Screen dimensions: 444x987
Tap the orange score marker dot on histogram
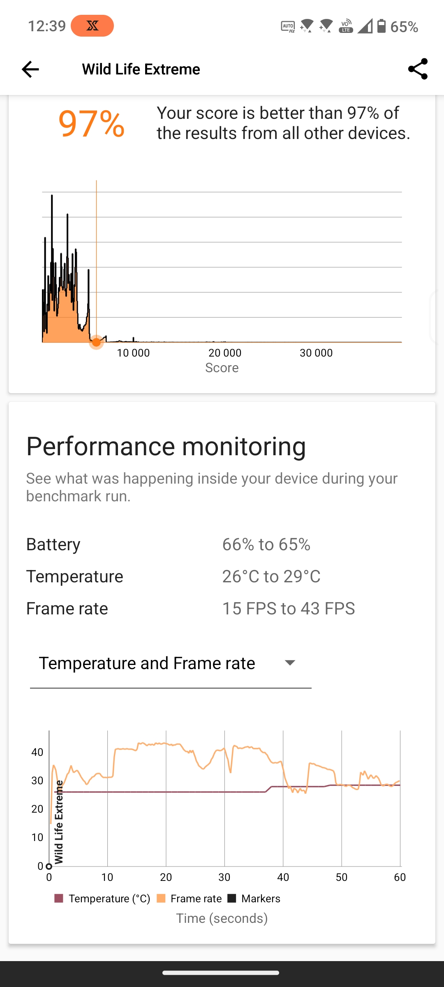point(96,342)
